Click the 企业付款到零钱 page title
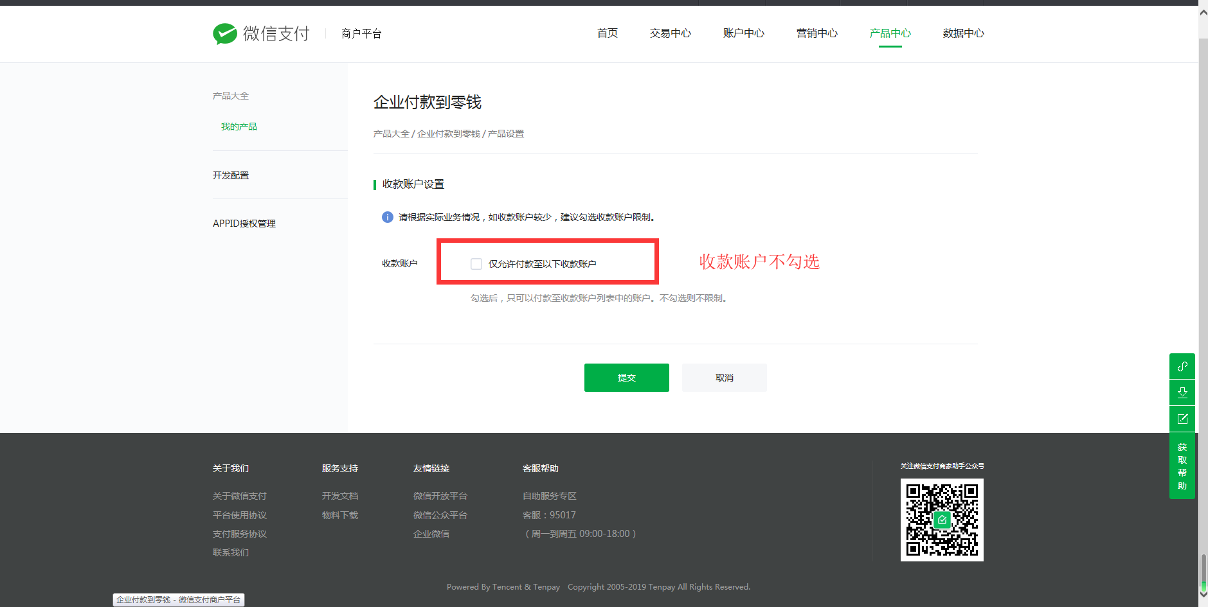1208x607 pixels. click(x=428, y=102)
